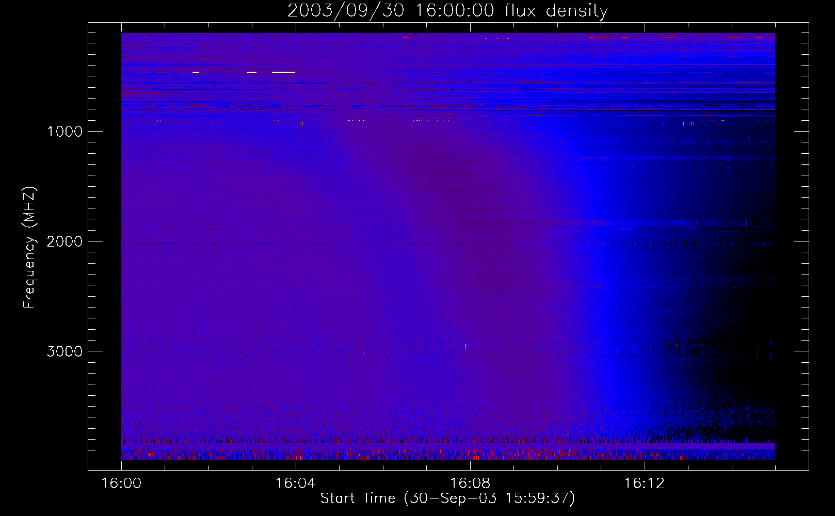The height and width of the screenshot is (516, 835).
Task: Click the longest white burst streak in spectrogram
Action: pyautogui.click(x=283, y=72)
